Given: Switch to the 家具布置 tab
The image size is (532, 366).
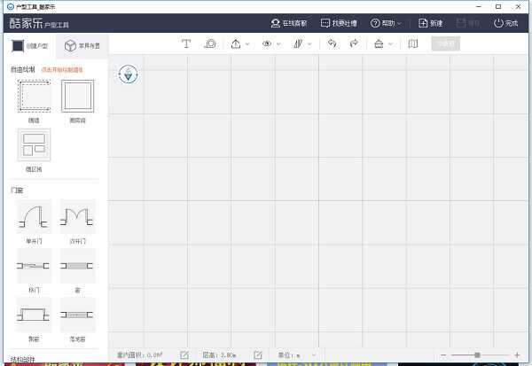Looking at the screenshot, I should 82,45.
